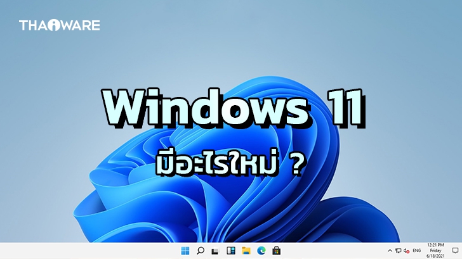The width and height of the screenshot is (462, 259).
Task: Launch Microsoft Edge from the taskbar
Action: pos(261,251)
